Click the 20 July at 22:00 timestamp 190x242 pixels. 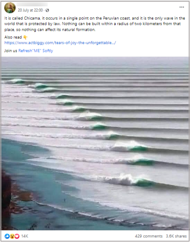(30, 10)
